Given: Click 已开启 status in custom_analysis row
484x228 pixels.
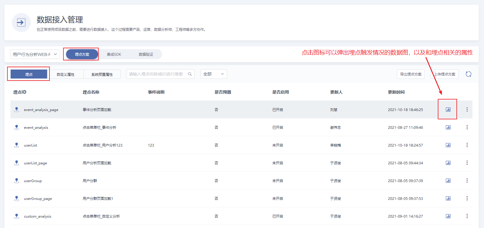Looking at the screenshot, I should click(x=278, y=216).
